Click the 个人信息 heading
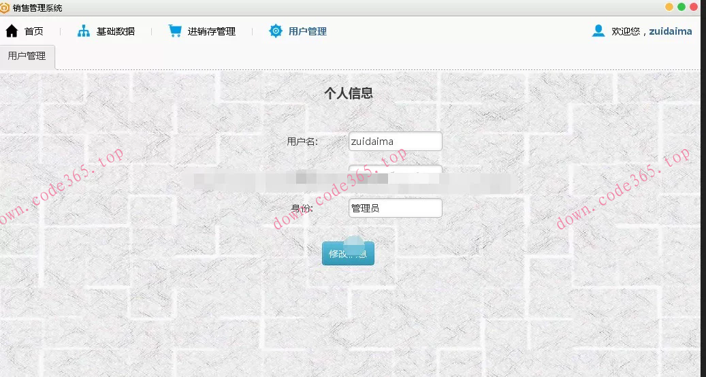Screen dimensions: 706x377 tap(349, 93)
